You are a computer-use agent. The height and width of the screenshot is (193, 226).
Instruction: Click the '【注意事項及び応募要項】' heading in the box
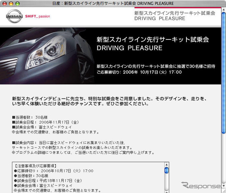tap(36, 166)
